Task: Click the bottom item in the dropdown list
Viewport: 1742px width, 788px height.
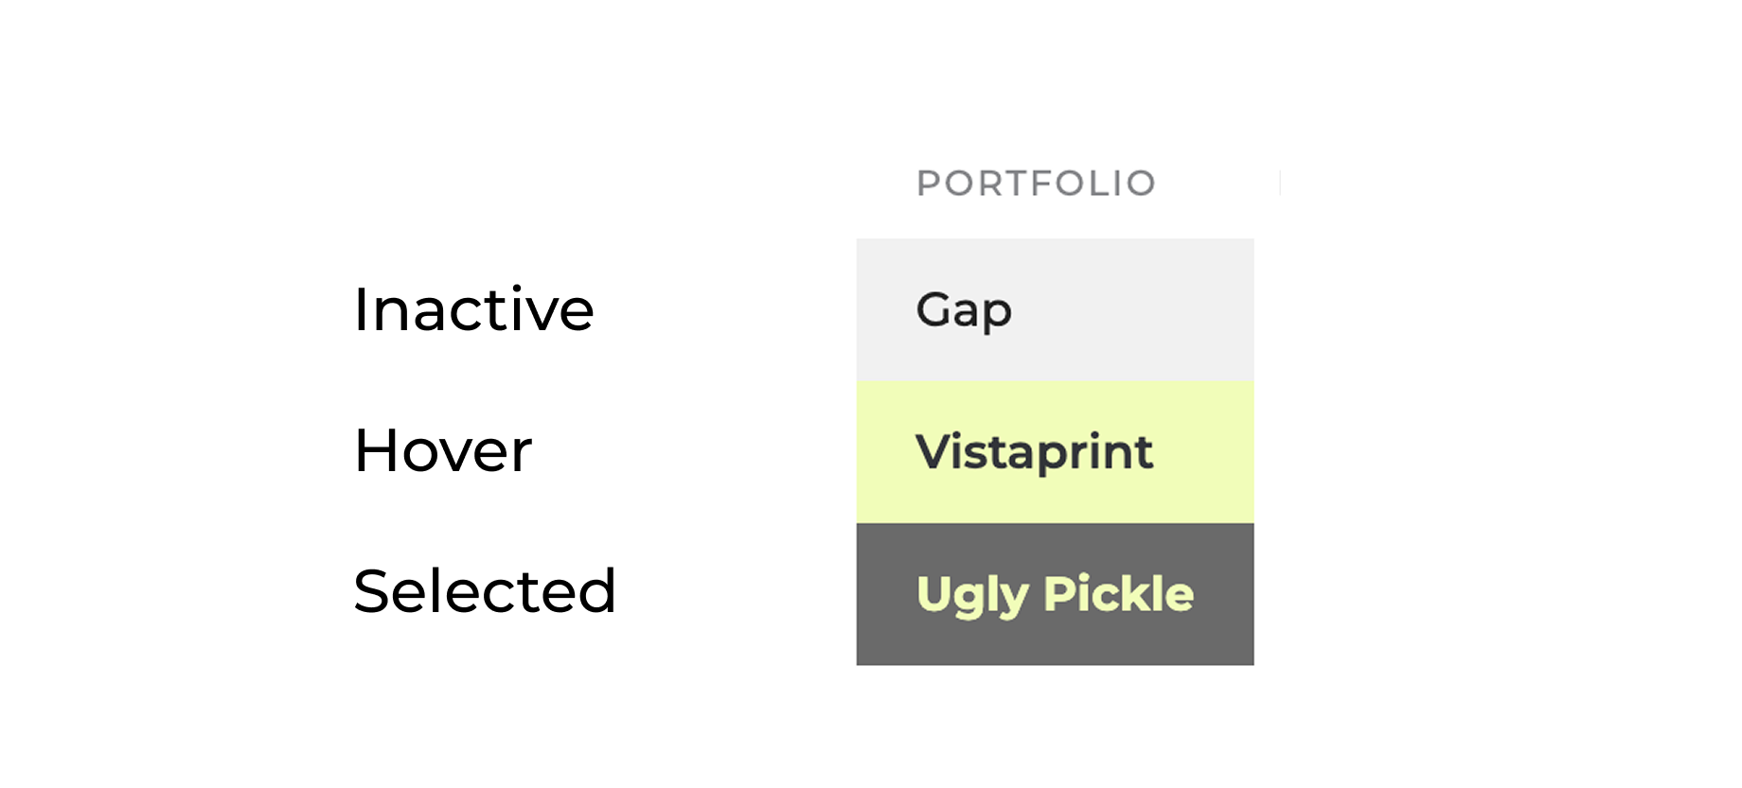Action: coord(1054,594)
